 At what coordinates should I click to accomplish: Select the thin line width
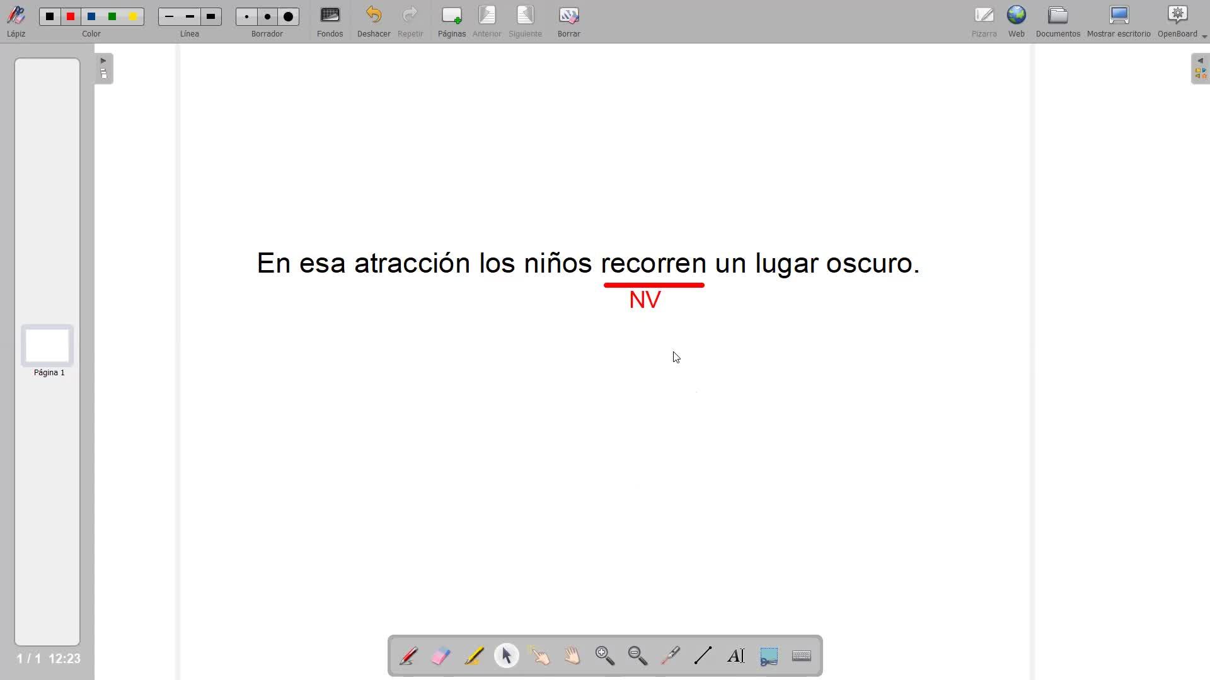click(x=169, y=17)
